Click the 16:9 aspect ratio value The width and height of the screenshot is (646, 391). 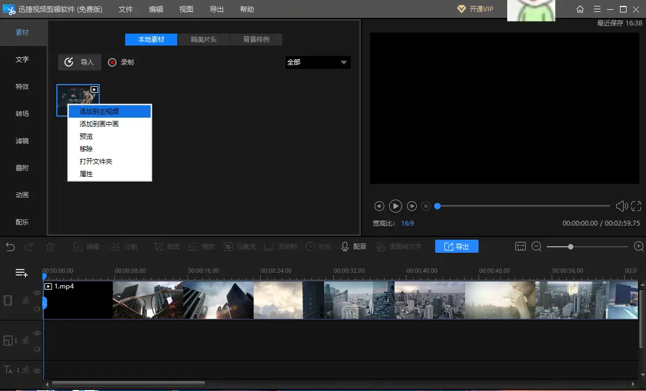tap(408, 223)
